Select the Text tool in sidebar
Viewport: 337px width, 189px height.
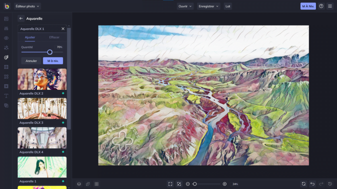pyautogui.click(x=6, y=96)
